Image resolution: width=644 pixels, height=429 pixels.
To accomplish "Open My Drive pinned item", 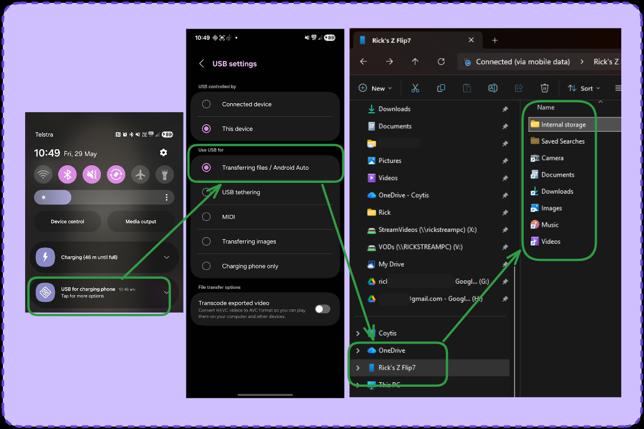I will tap(391, 264).
